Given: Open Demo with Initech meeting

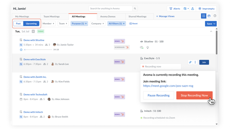Looking at the screenshot, I should (33, 112).
